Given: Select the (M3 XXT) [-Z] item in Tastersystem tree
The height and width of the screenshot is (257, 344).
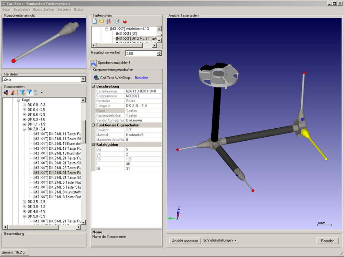Looking at the screenshot, I should tap(126, 34).
